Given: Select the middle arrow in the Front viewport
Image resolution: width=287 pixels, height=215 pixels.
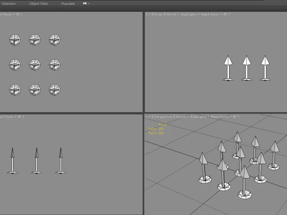Looking at the screenshot, I should pos(246,68).
